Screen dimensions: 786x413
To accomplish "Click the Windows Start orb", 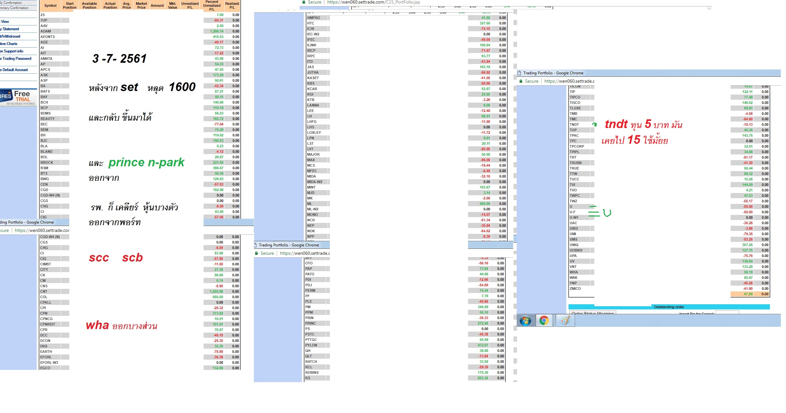I will [x=525, y=321].
